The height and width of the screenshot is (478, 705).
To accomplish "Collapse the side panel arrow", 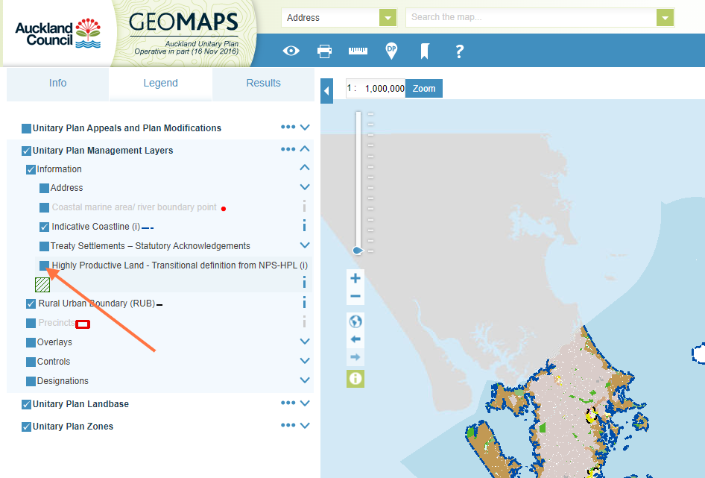I will pos(327,91).
